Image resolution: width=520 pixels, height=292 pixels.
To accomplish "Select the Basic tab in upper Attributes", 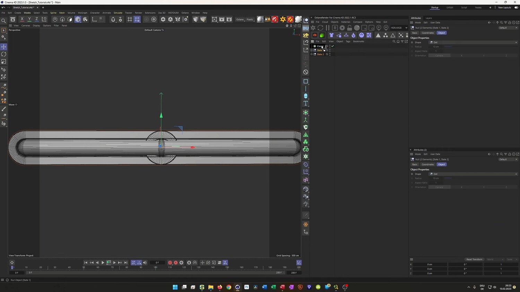I will pos(415,33).
